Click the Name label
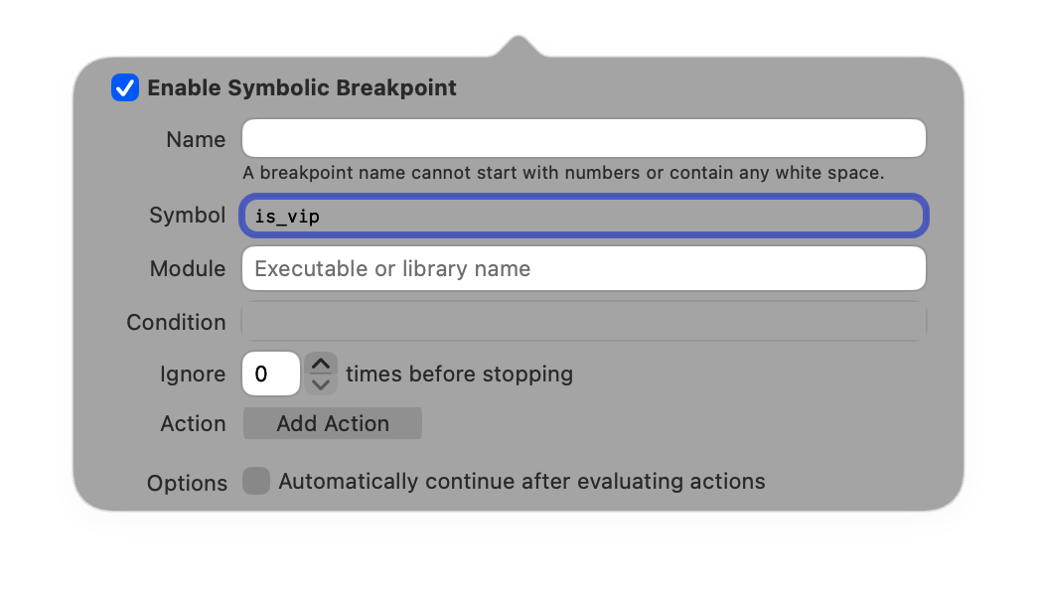The width and height of the screenshot is (1037, 600). (196, 139)
